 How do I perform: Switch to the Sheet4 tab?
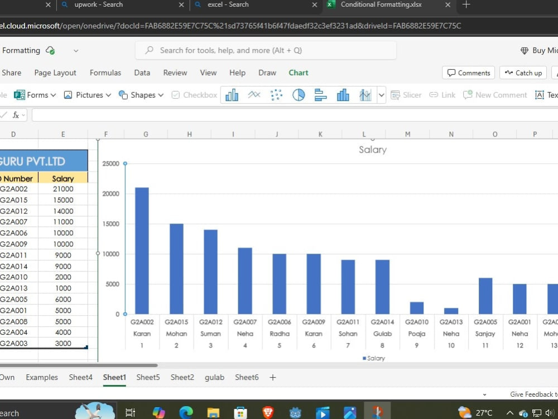pos(80,377)
